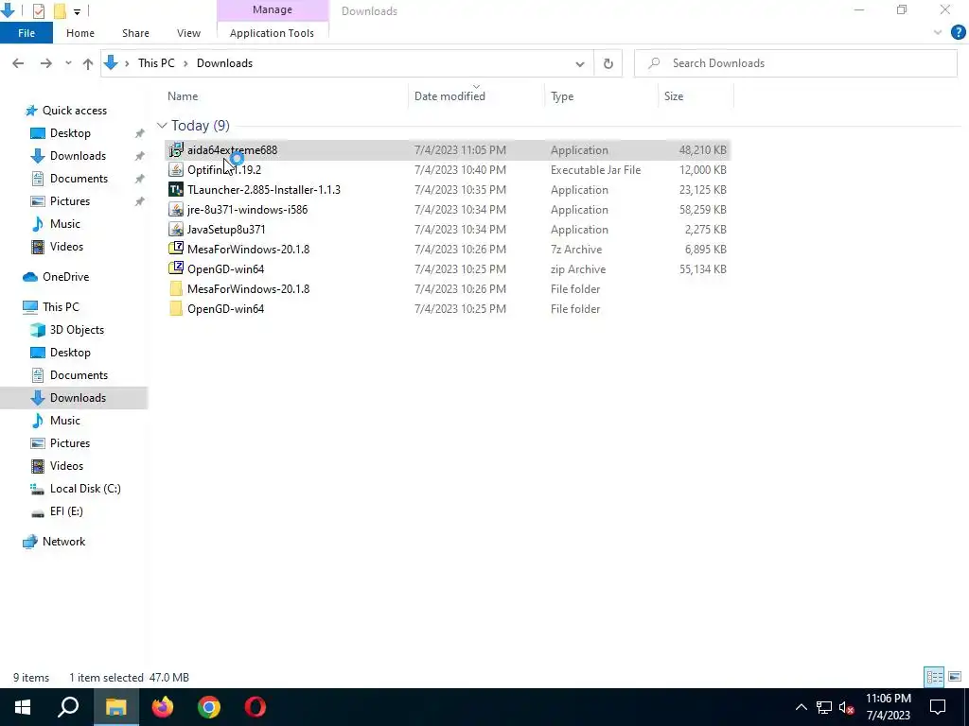Click jre-8u371-windows-i586 Java icon
969x726 pixels.
176,209
